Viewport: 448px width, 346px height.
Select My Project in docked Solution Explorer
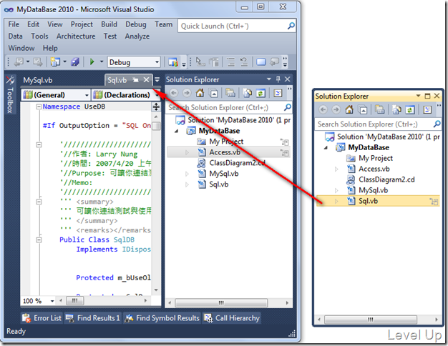[x=226, y=142]
